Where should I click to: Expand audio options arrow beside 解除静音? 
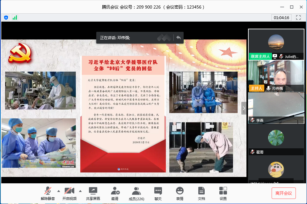pyautogui.click(x=58, y=191)
